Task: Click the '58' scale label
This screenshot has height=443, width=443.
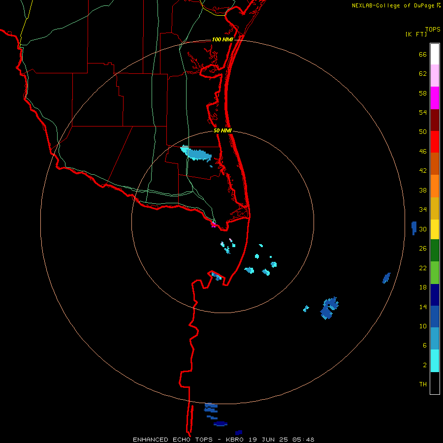Action: click(423, 93)
